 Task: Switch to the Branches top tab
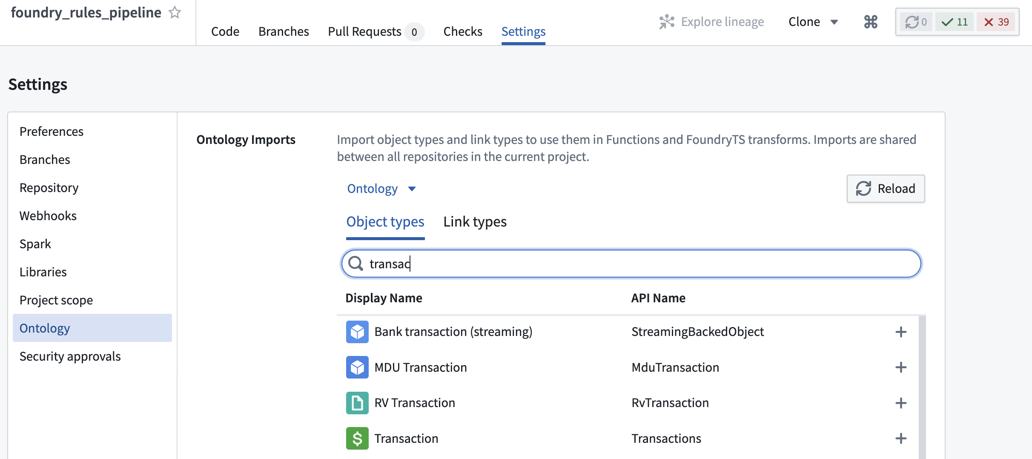[x=284, y=32]
